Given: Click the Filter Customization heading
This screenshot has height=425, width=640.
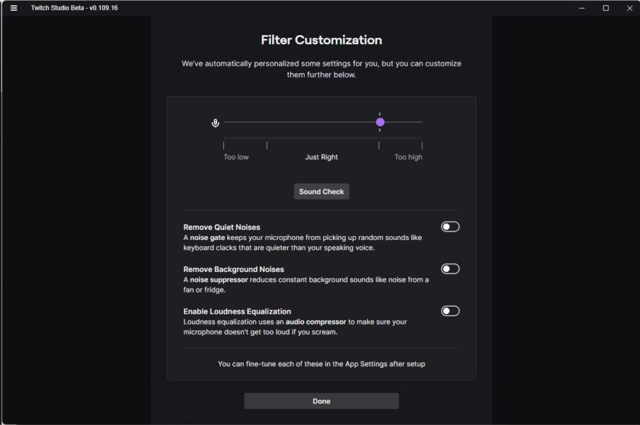Looking at the screenshot, I should tap(321, 40).
